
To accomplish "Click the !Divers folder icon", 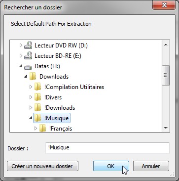I will click(38, 97).
